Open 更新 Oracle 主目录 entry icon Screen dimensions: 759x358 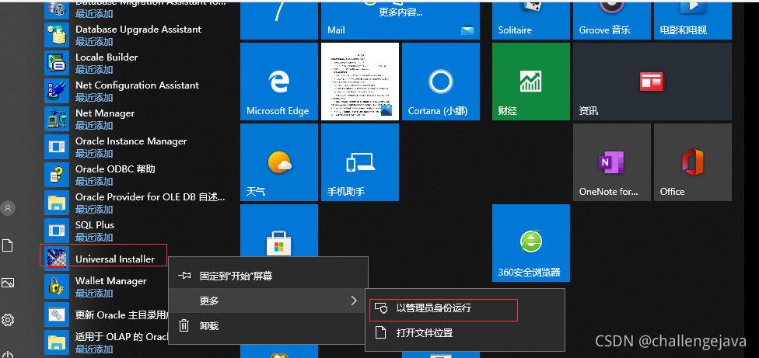(57, 314)
